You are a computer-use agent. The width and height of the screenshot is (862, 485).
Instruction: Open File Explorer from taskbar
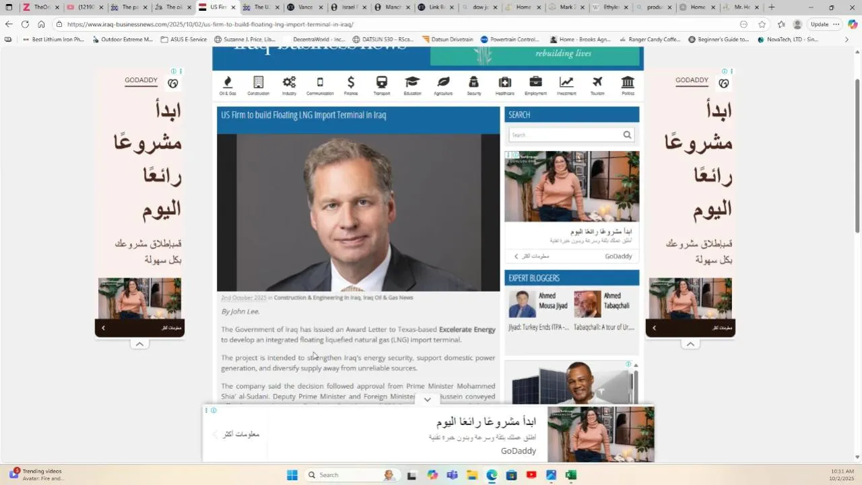[x=472, y=475]
